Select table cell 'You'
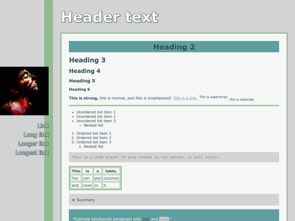The width and height of the screenshot is (295, 221). tap(76, 178)
